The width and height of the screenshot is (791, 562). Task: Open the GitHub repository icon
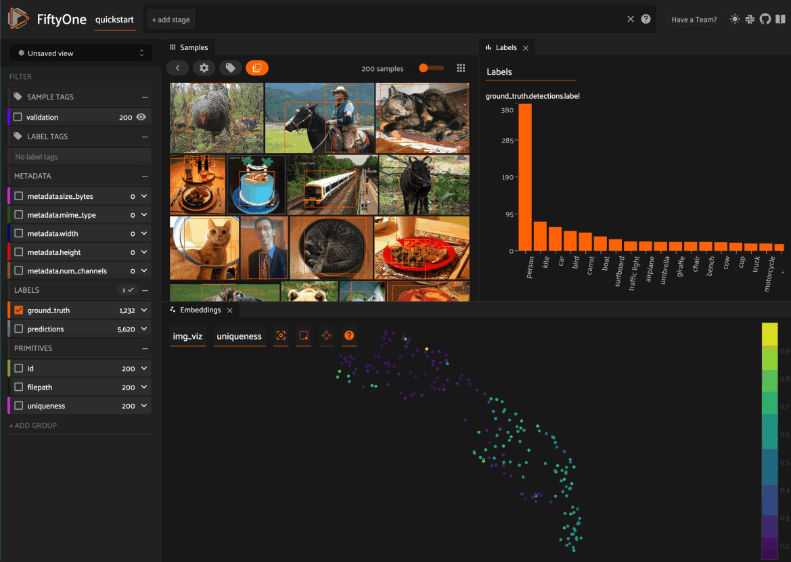pos(765,19)
